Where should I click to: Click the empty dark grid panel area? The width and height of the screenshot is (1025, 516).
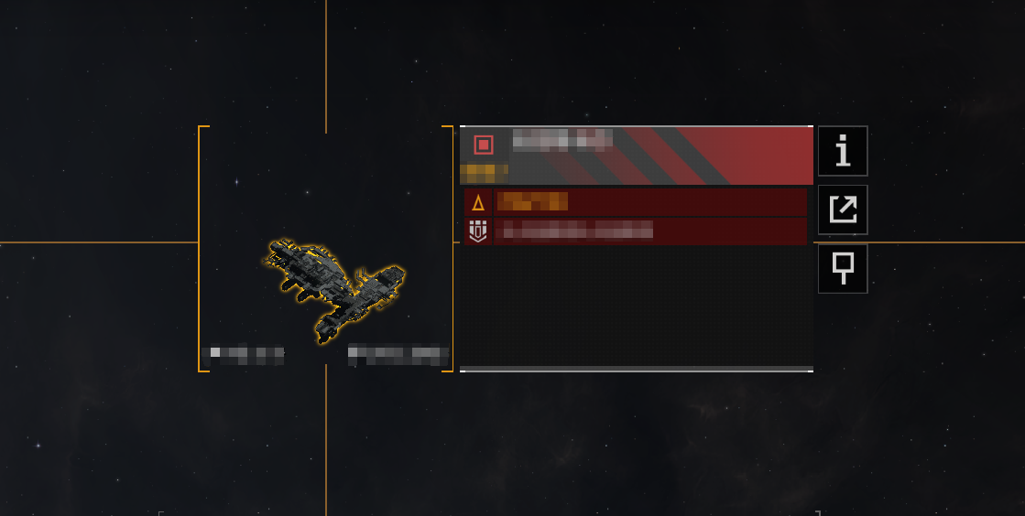pyautogui.click(x=637, y=306)
